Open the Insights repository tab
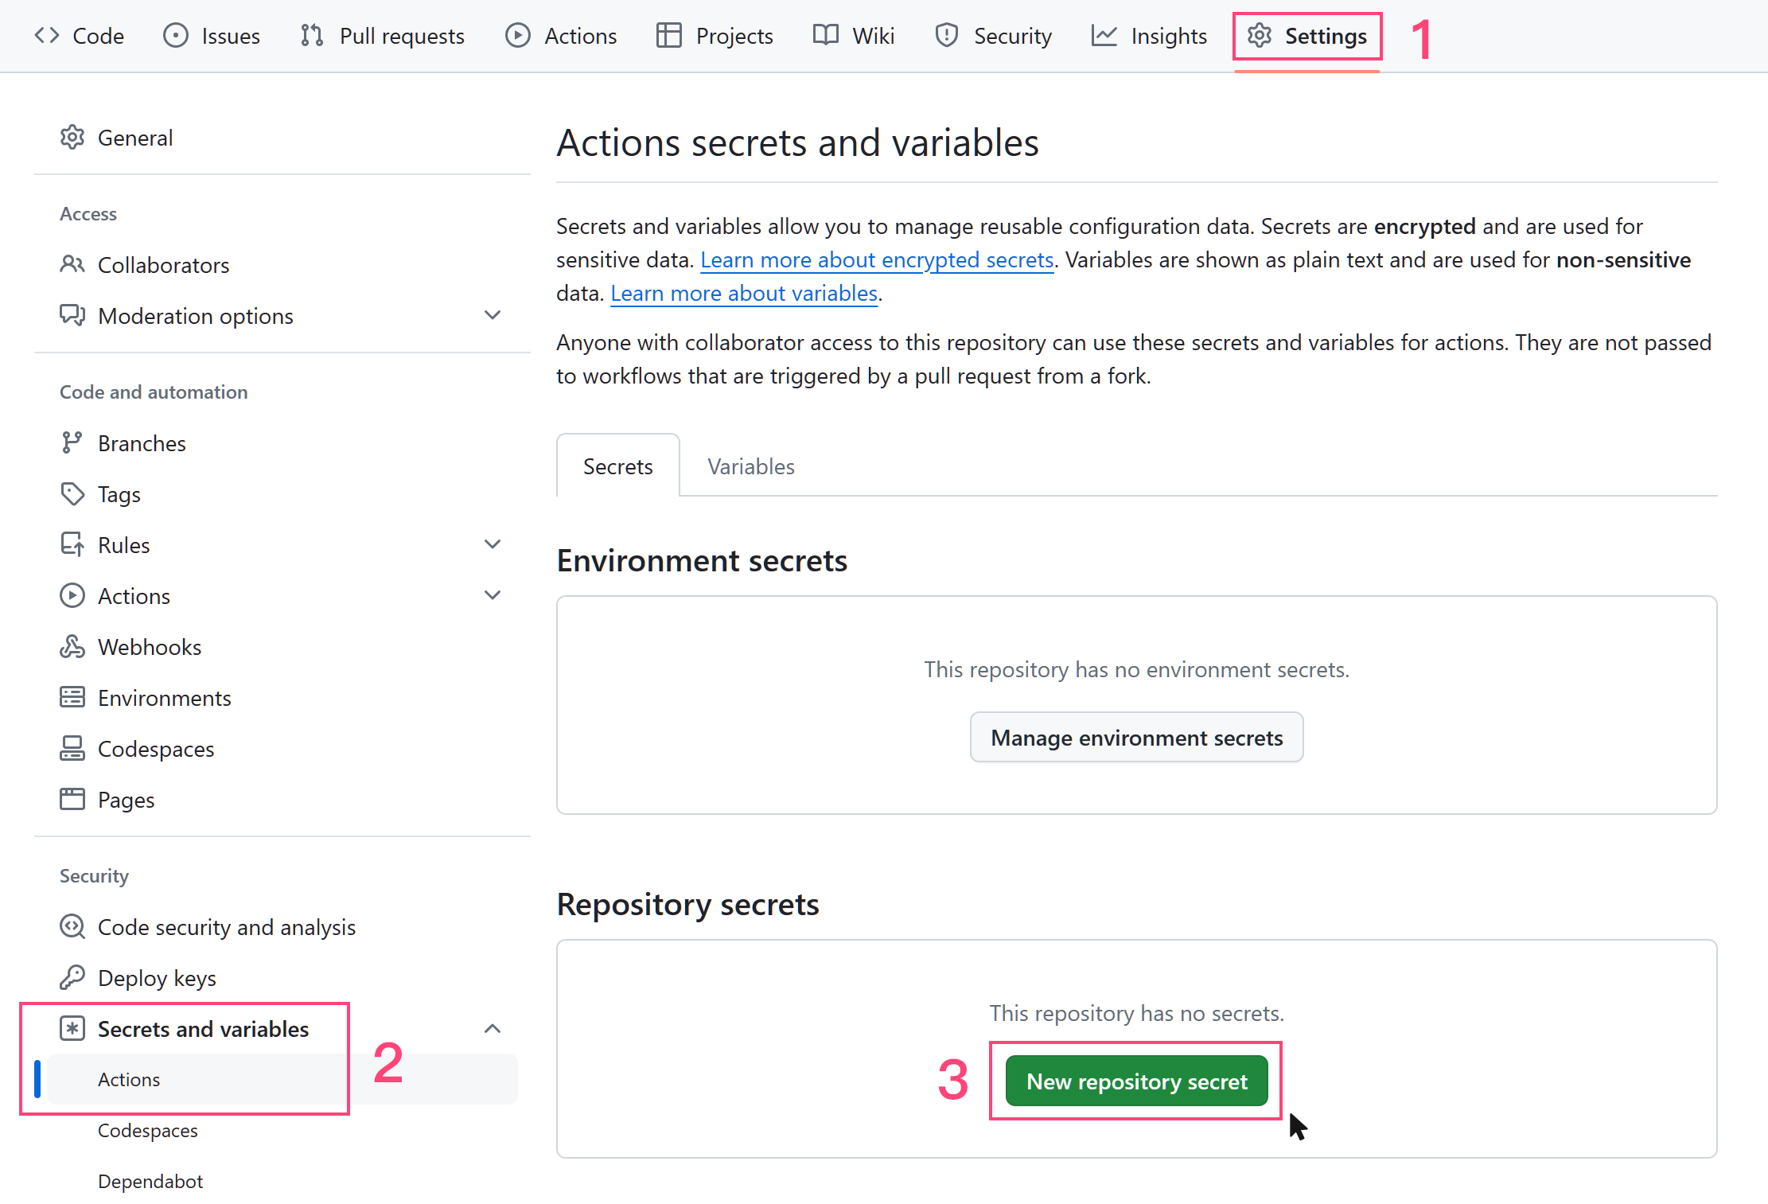Screen dimensions: 1768x1204 [x=1149, y=36]
